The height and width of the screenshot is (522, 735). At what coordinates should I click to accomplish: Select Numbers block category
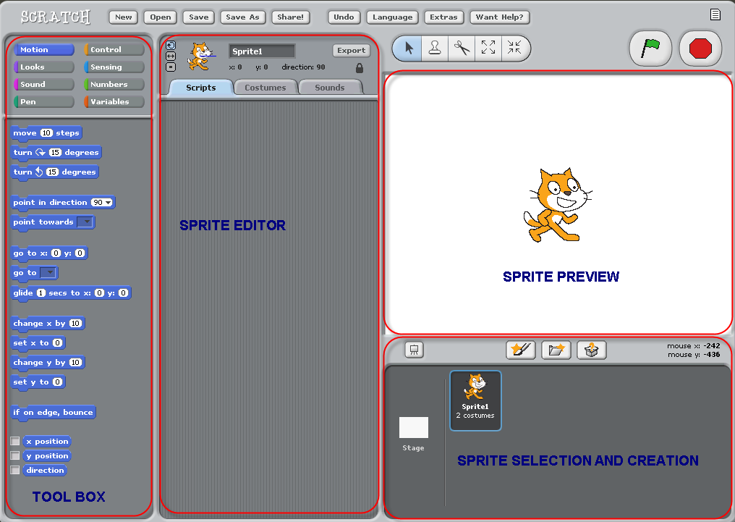tap(114, 85)
